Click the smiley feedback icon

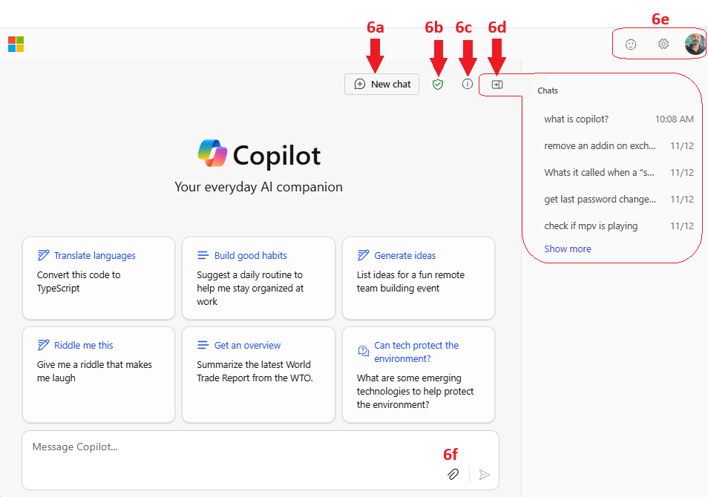coord(631,45)
